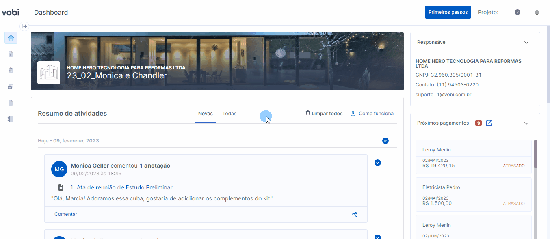This screenshot has width=550, height=239.
Task: Switch to the Todas tab
Action: point(230,114)
